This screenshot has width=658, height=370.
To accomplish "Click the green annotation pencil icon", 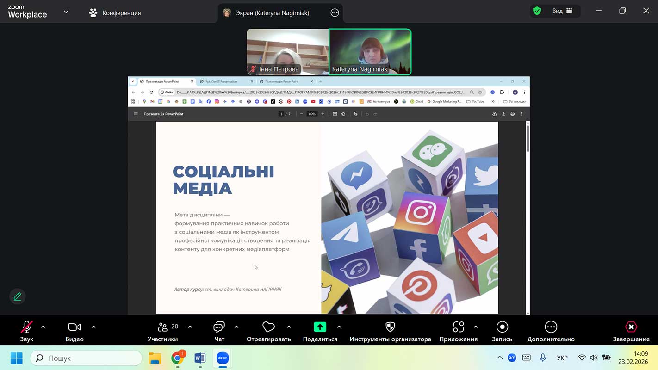I will 18,296.
